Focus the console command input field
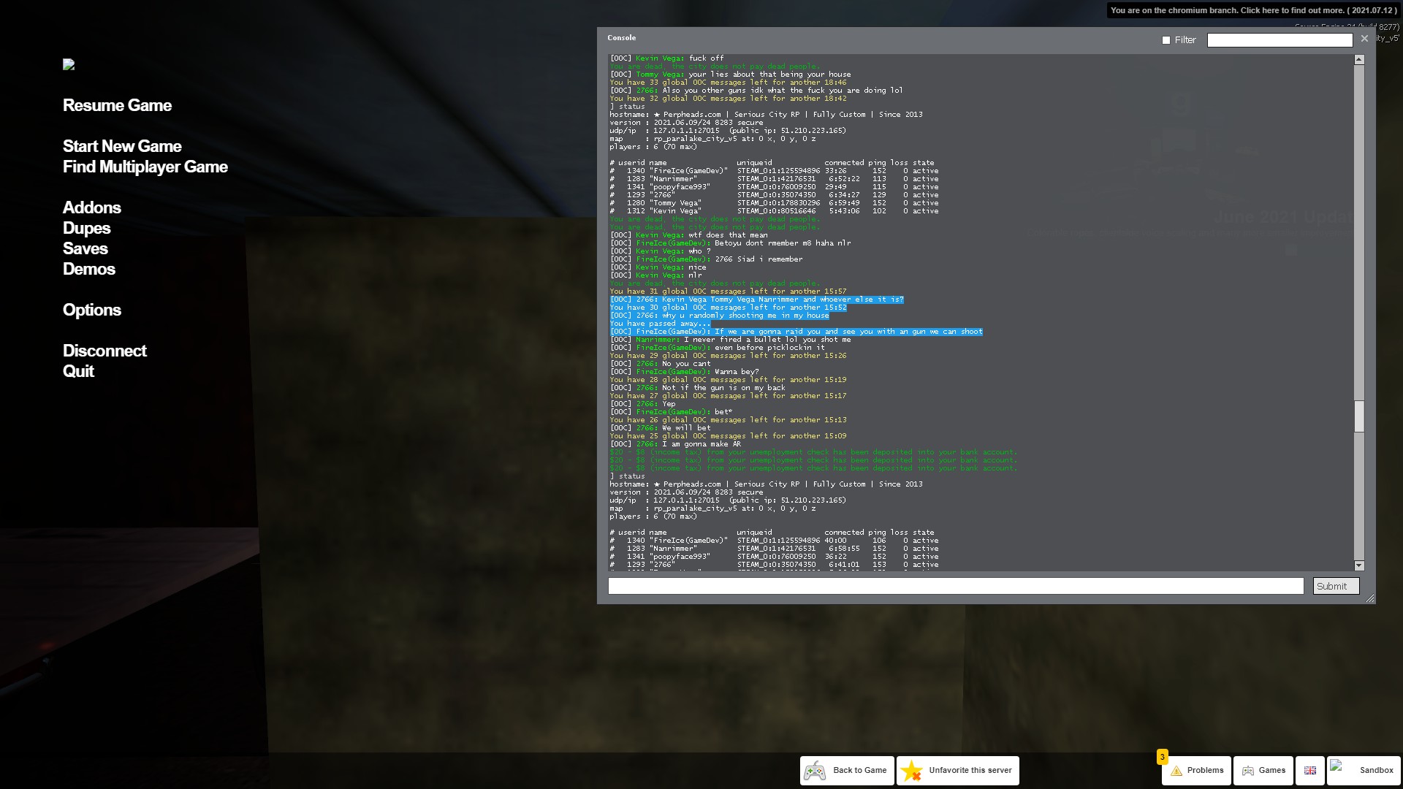 [x=956, y=586]
